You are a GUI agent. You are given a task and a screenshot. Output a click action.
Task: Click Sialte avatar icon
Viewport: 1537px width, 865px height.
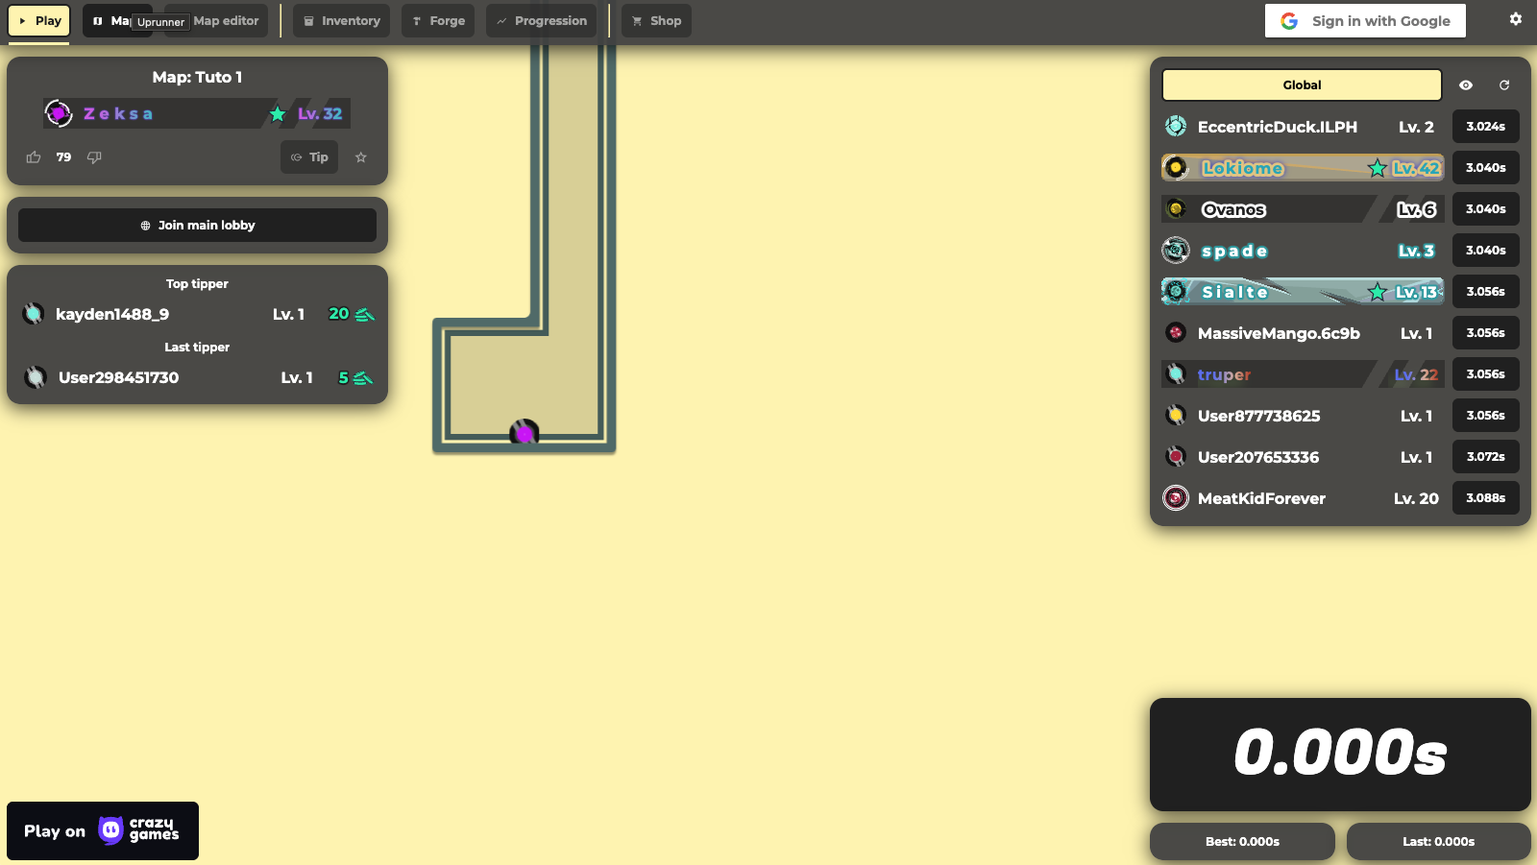pyautogui.click(x=1176, y=291)
